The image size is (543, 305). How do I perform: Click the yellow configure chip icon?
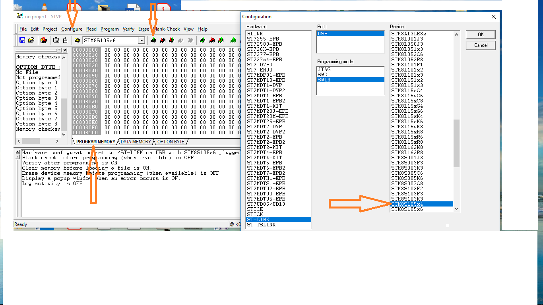(77, 40)
